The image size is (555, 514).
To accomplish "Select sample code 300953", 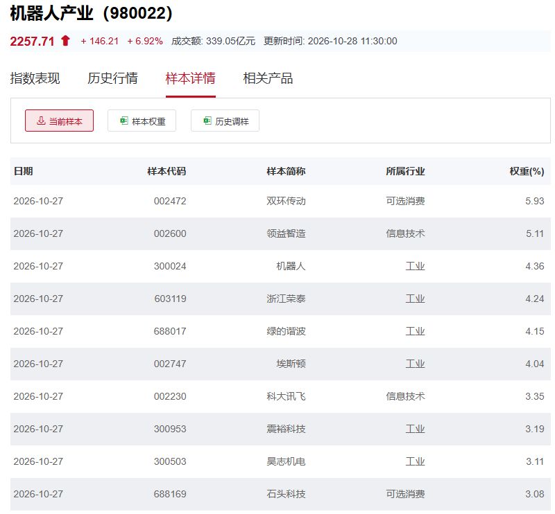I will coord(170,429).
